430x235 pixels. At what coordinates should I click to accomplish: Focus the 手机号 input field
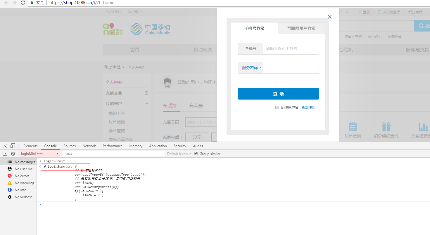coord(291,49)
